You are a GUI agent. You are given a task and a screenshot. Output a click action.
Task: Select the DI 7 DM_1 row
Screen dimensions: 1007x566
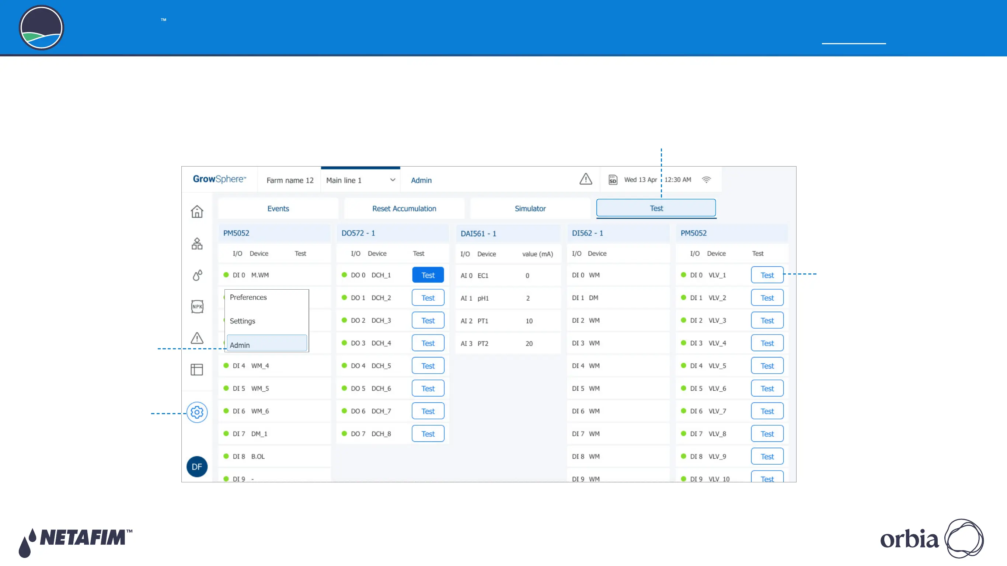[x=275, y=434]
